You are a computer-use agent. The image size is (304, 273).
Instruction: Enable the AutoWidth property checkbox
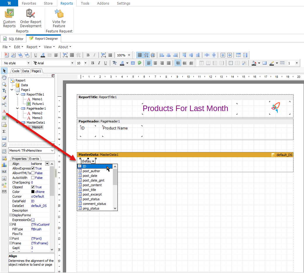pyautogui.click(x=33, y=178)
